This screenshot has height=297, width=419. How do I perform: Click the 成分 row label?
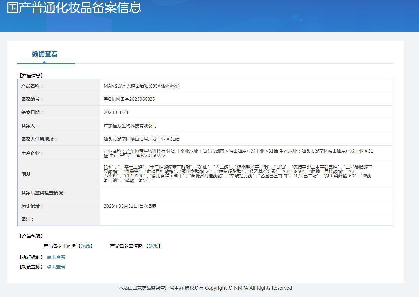click(28, 174)
